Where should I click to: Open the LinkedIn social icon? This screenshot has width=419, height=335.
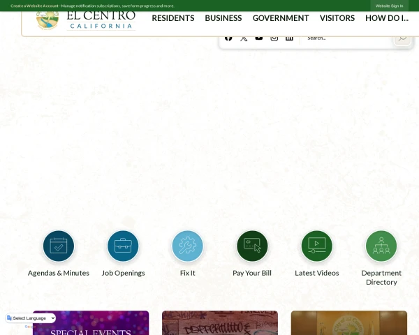(x=289, y=38)
